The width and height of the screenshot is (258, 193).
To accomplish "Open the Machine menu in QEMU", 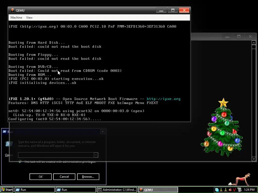I will click(x=16, y=18).
